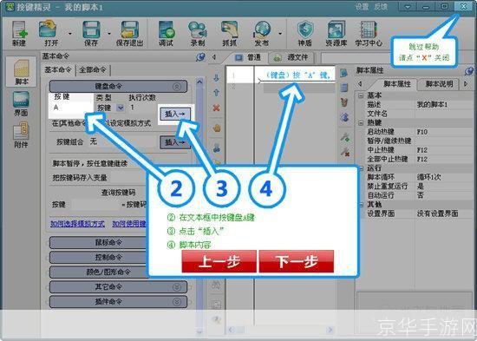This screenshot has height=341, width=477.
Task: Open the 资源库 resource library
Action: click(337, 34)
